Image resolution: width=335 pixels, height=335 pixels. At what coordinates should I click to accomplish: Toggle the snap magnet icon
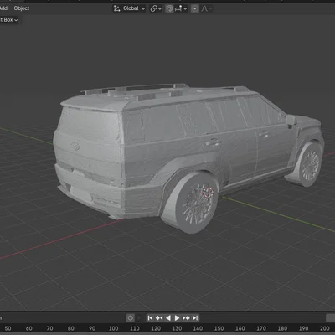tap(169, 8)
